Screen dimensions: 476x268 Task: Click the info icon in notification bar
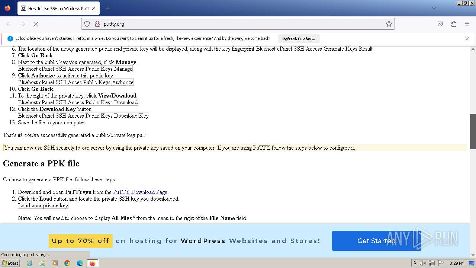10,38
